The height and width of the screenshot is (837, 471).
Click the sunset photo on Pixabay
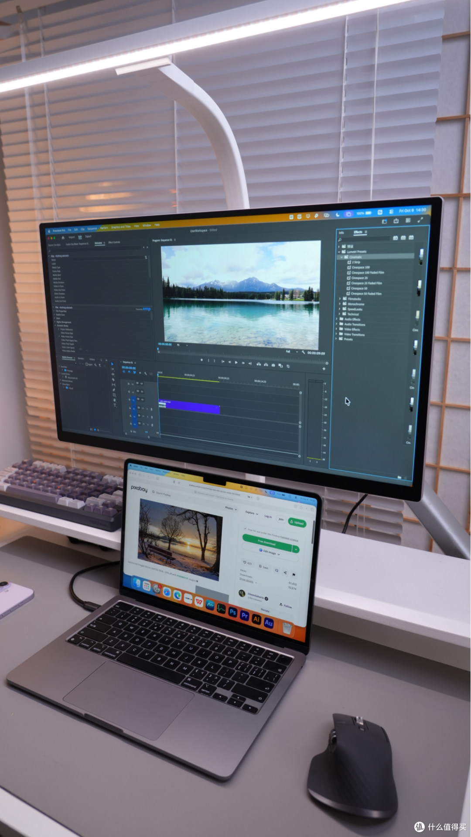[179, 539]
